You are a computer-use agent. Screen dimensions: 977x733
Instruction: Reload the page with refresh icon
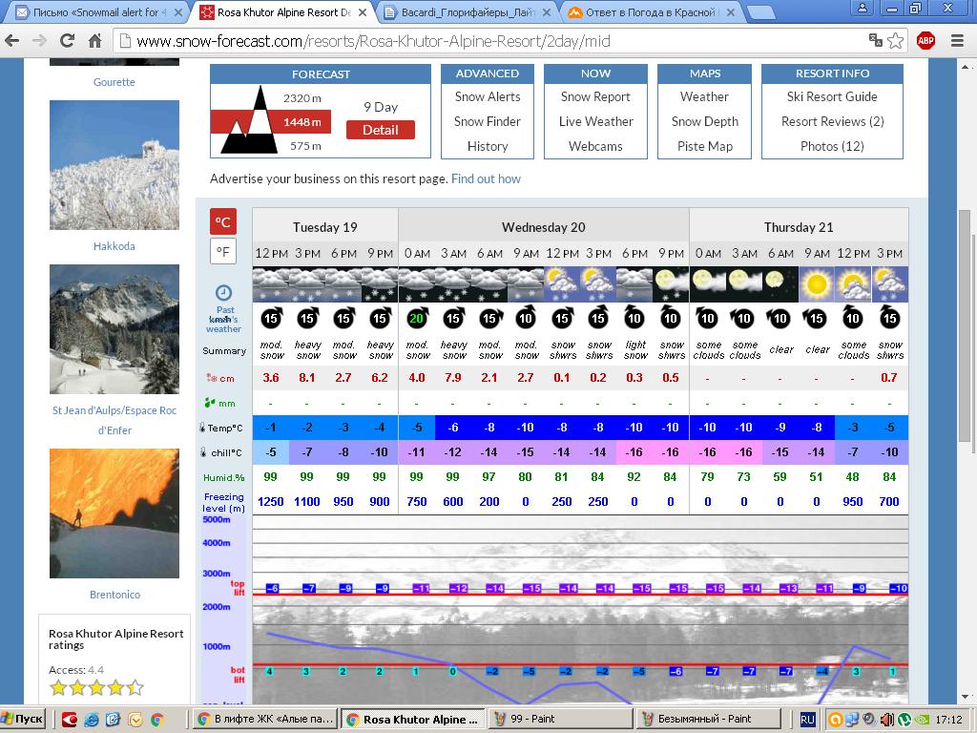point(67,41)
